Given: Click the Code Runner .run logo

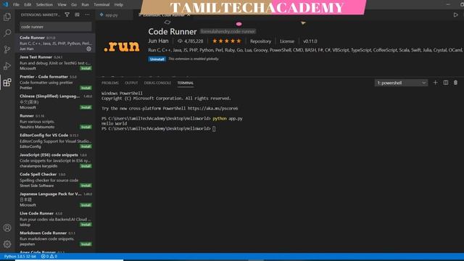Looking at the screenshot, I should point(122,46).
